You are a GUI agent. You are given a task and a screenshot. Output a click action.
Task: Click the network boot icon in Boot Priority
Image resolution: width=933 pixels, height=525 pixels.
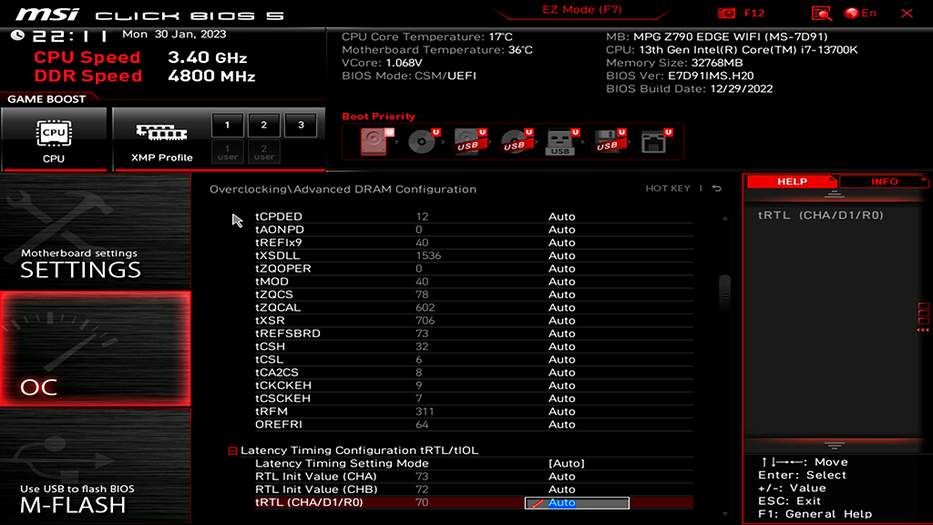654,141
